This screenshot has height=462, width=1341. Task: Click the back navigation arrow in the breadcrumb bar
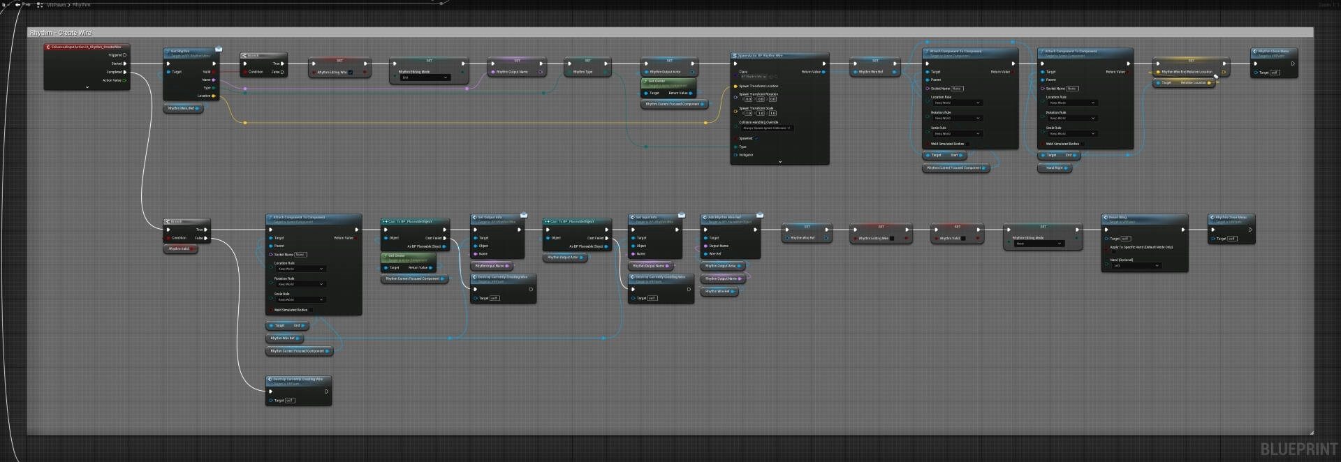click(x=17, y=4)
